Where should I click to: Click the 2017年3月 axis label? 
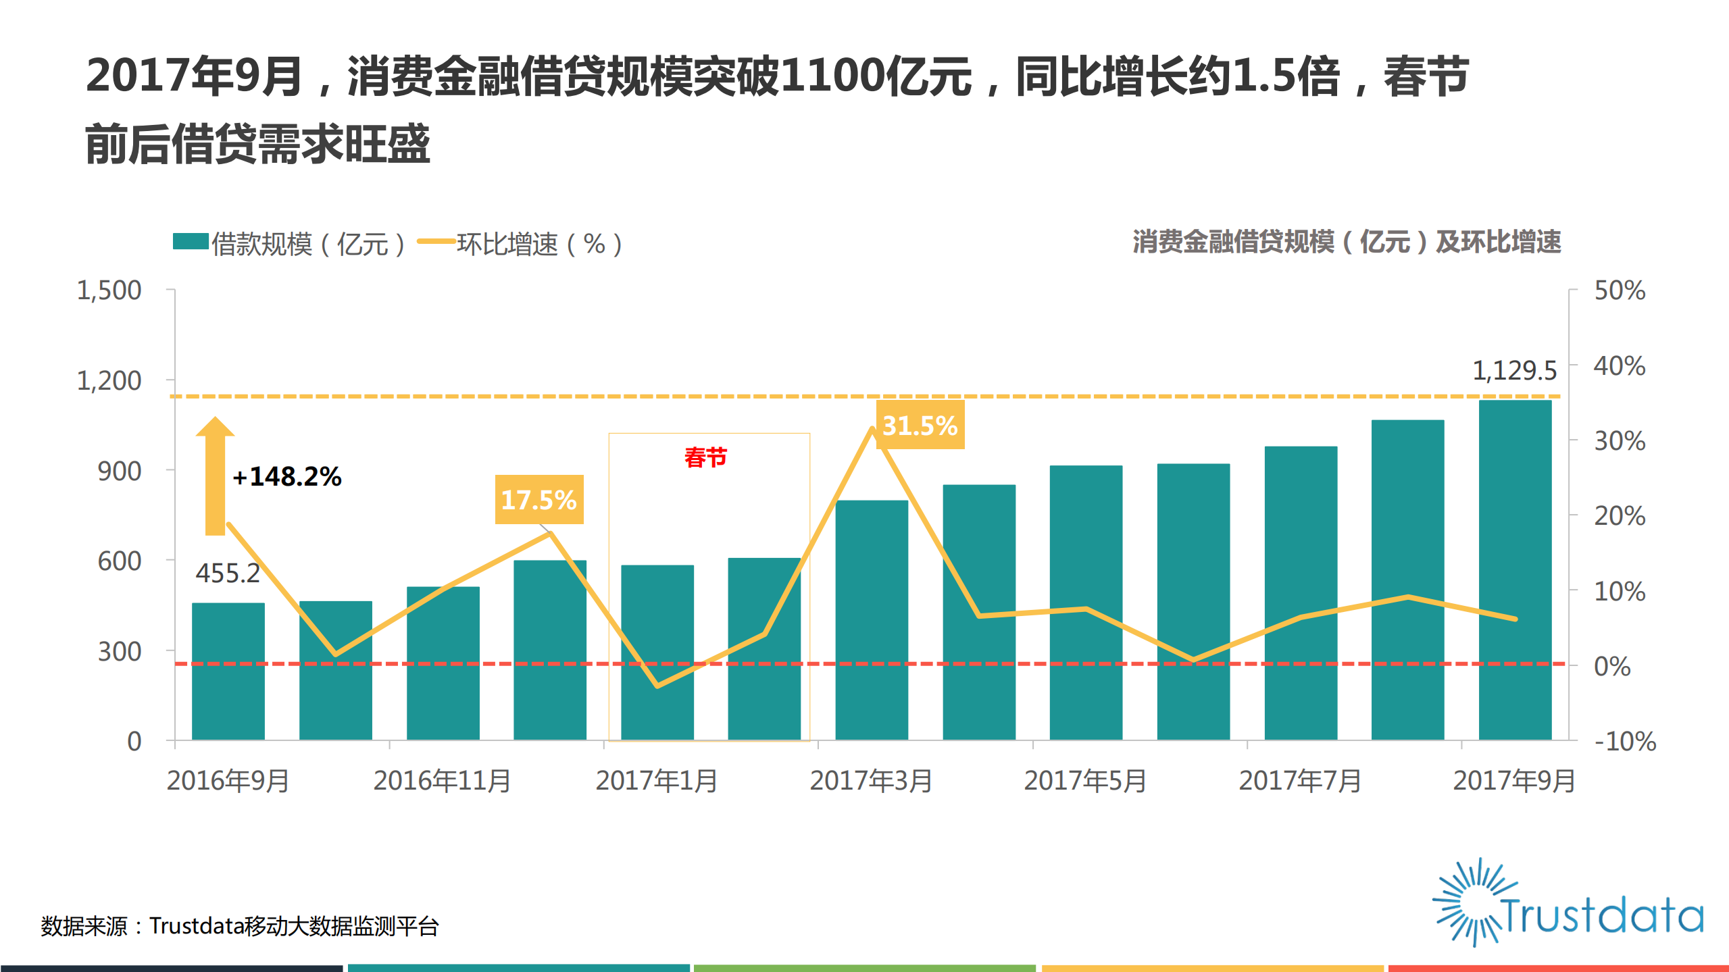click(871, 782)
